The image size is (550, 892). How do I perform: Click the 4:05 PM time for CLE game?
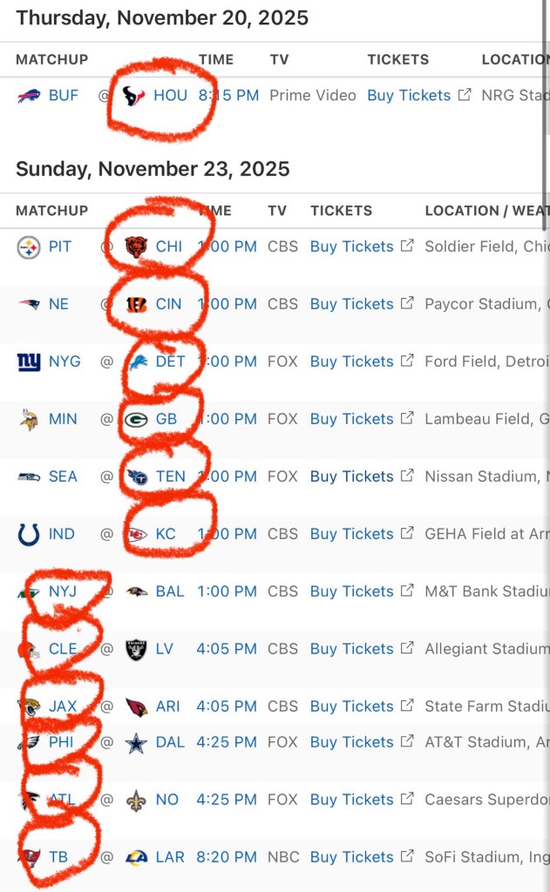click(227, 650)
